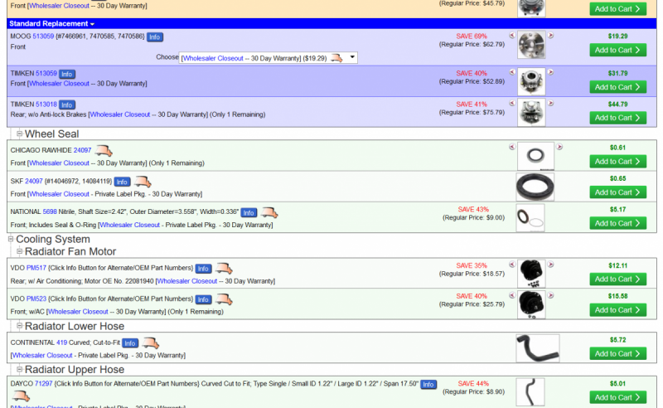
Task: Add CHICAGO RAWHIDE 24097 to cart
Action: point(617,162)
